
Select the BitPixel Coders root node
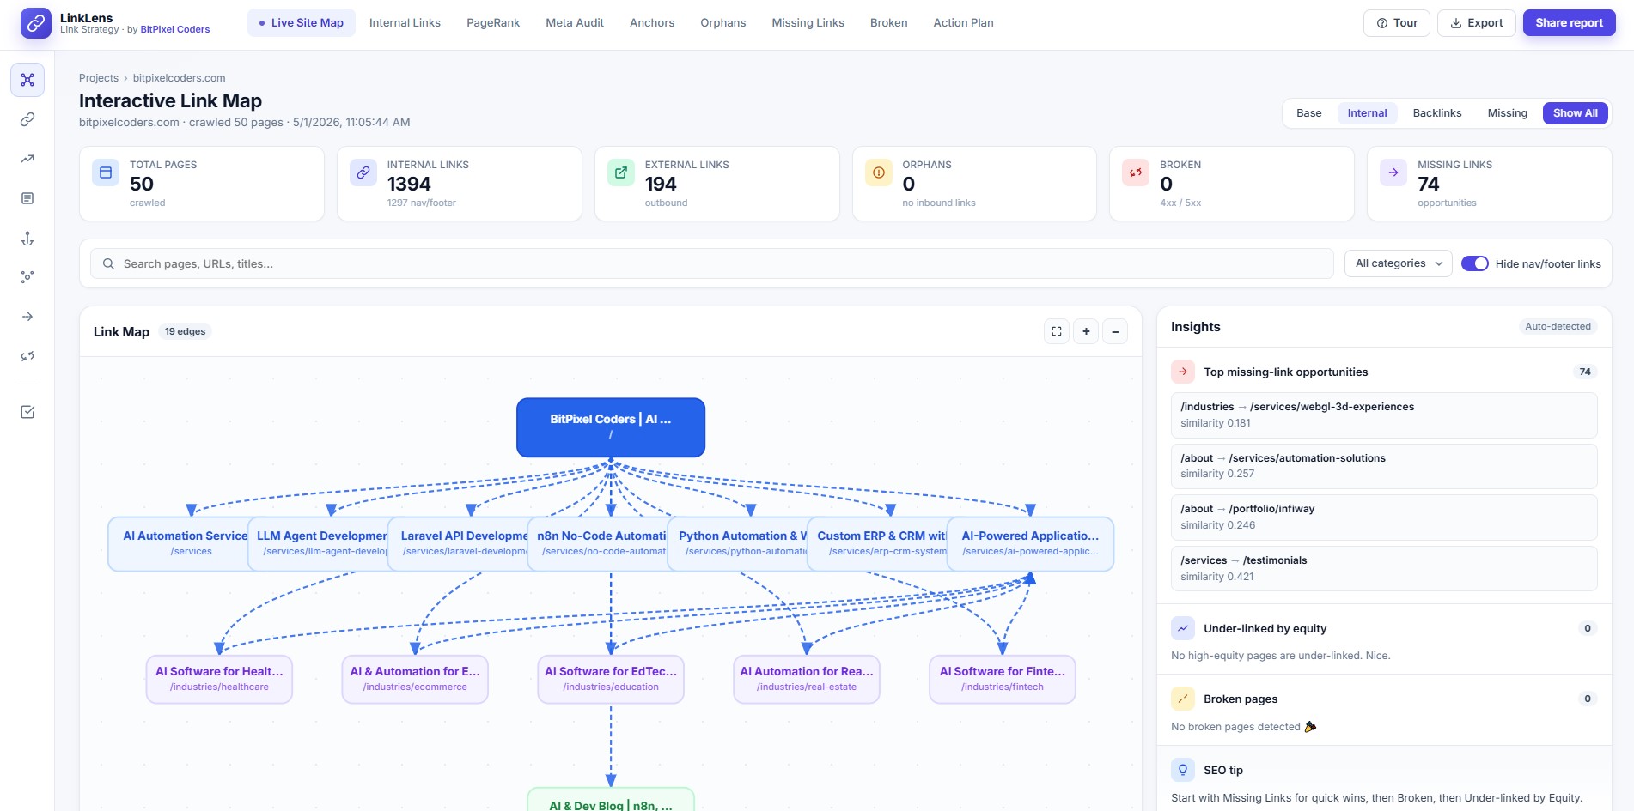pos(611,427)
